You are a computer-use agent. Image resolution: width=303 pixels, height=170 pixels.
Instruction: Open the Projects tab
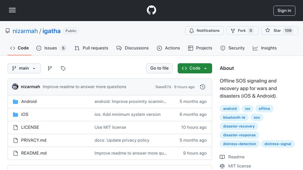[200, 48]
